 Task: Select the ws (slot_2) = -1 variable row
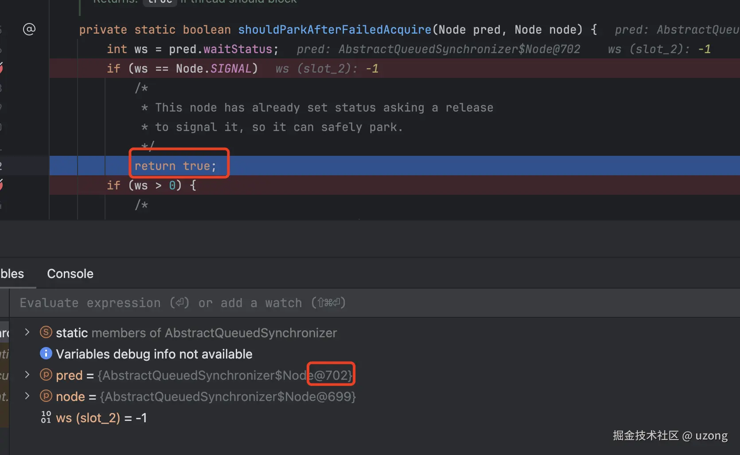tap(101, 418)
